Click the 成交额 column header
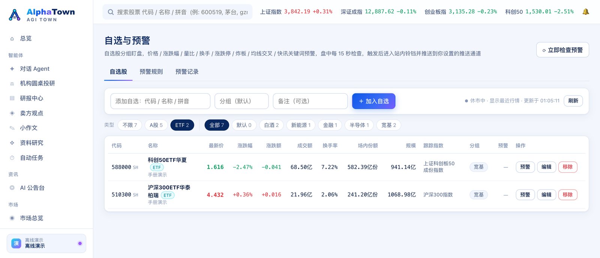600x258 pixels. [x=304, y=146]
